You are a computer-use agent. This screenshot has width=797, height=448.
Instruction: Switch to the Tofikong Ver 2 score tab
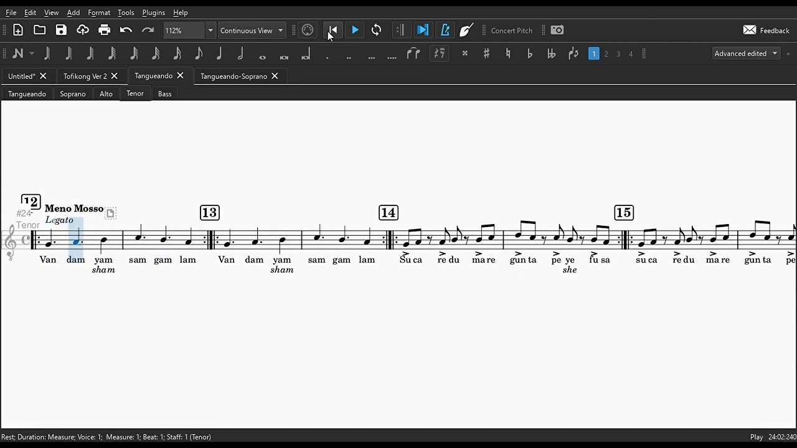(85, 76)
